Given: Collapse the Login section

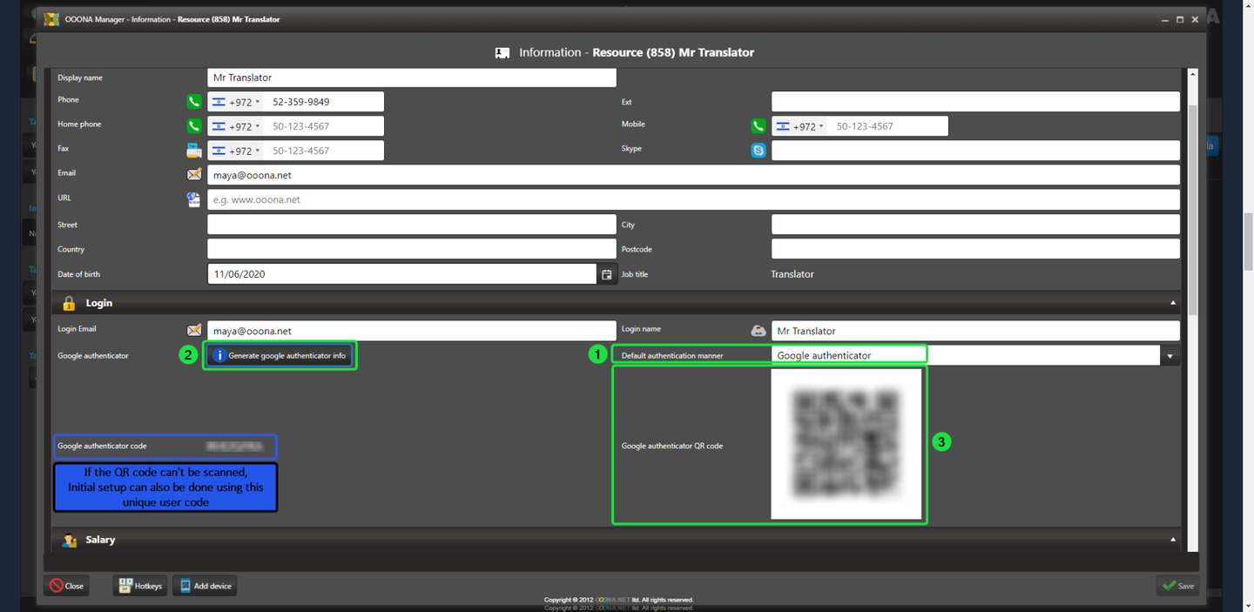Looking at the screenshot, I should tap(1172, 303).
